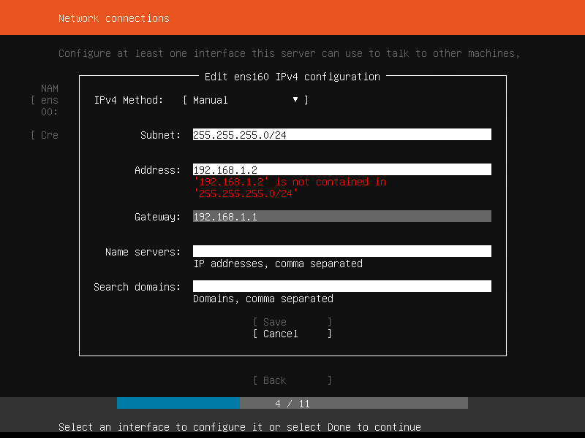The image size is (585, 438).
Task: Activate the Save button
Action: coord(292,322)
